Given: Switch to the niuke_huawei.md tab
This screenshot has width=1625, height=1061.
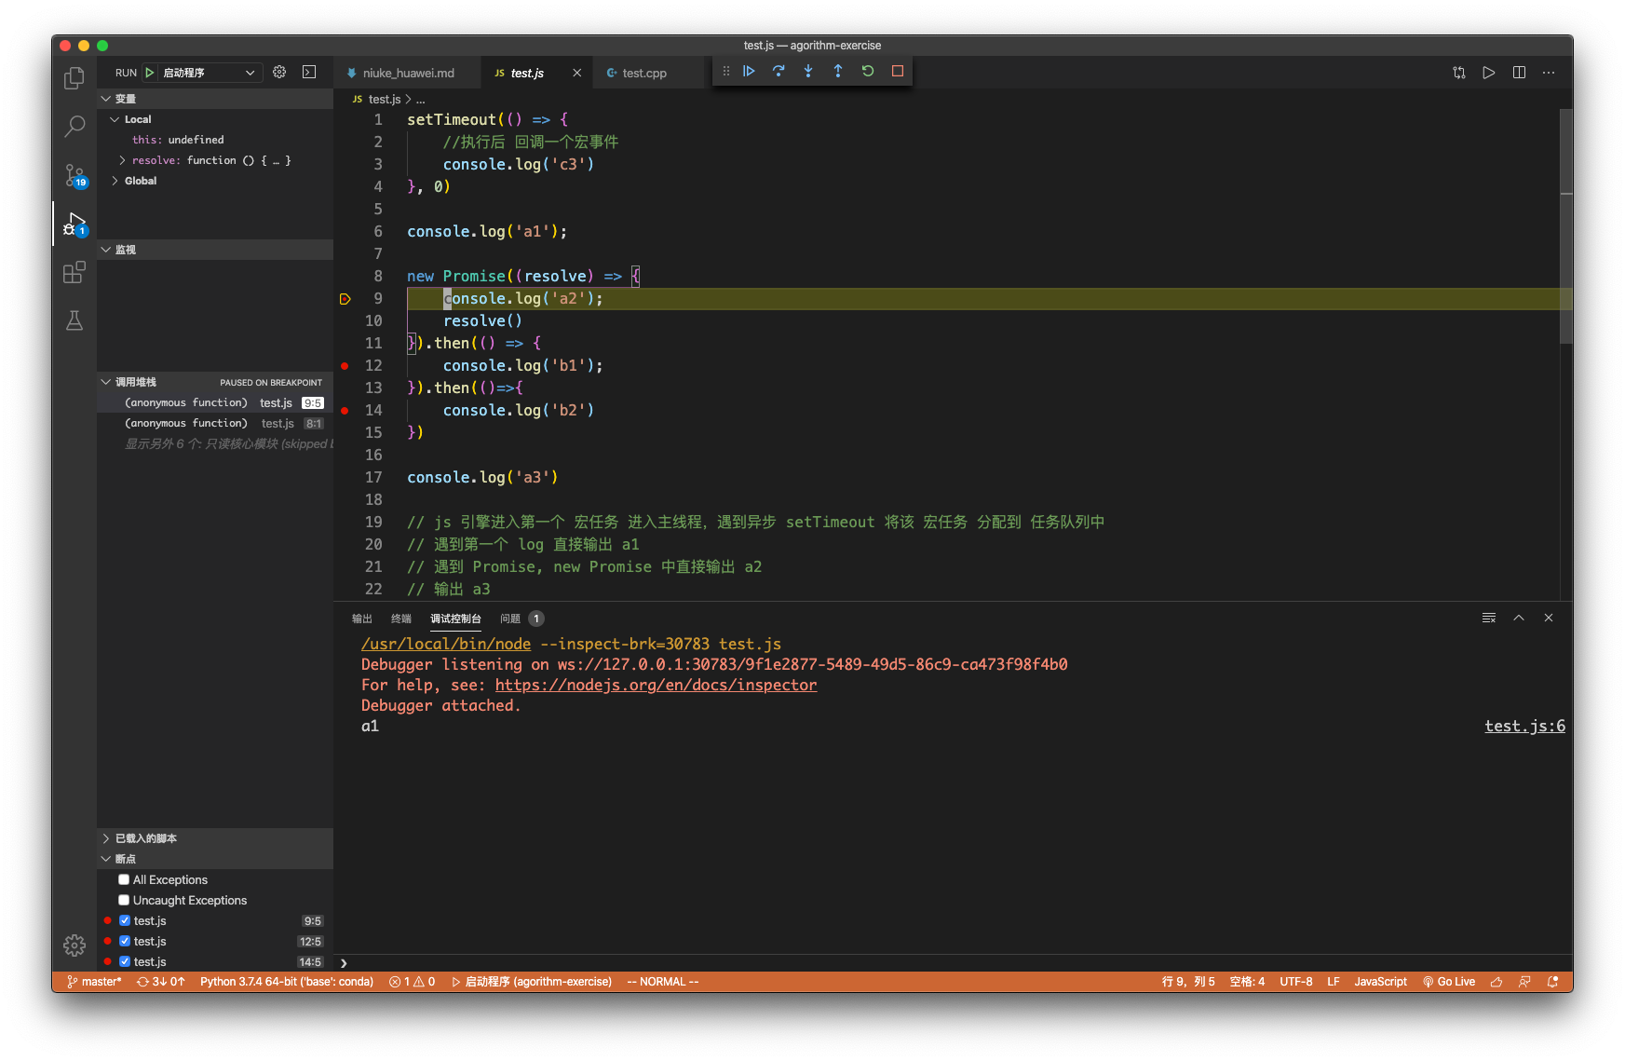Looking at the screenshot, I should [x=408, y=73].
